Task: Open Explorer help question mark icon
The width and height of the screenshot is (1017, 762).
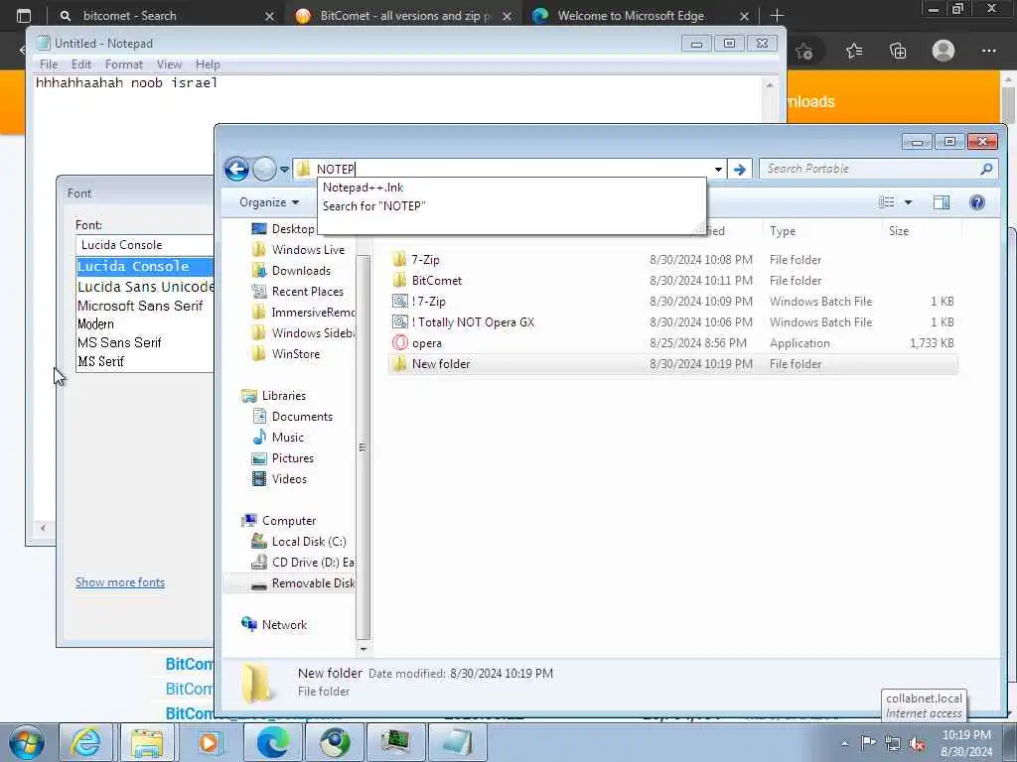Action: click(977, 202)
